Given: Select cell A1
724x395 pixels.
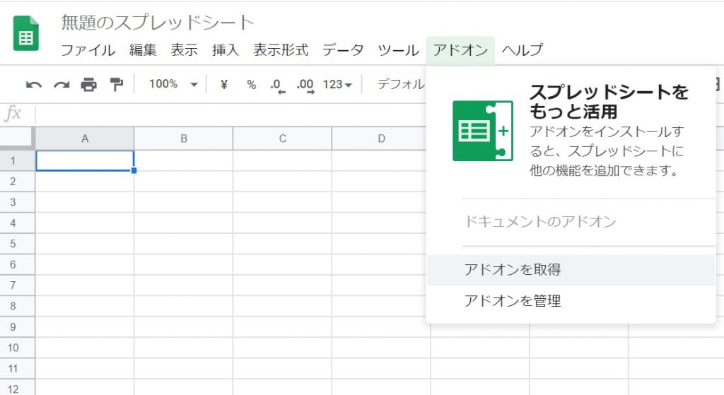Looking at the screenshot, I should click(x=85, y=160).
